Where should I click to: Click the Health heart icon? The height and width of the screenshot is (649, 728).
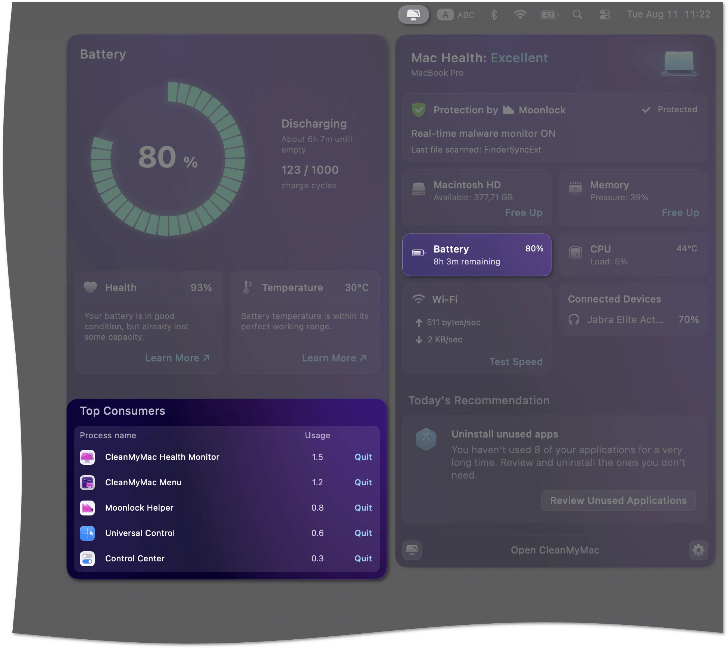click(90, 287)
